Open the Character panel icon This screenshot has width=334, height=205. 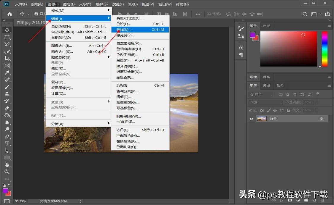coord(241,47)
